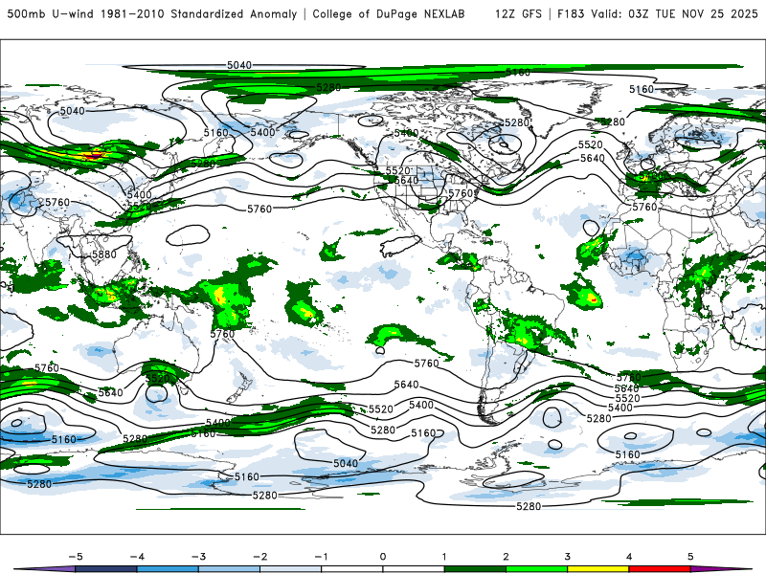Click the 5040 contour label along the top of the map
The height and width of the screenshot is (574, 766).
point(238,65)
